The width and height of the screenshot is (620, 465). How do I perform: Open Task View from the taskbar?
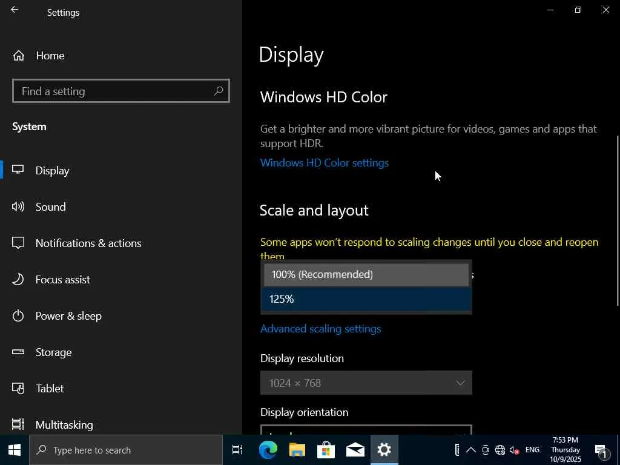pyautogui.click(x=237, y=450)
